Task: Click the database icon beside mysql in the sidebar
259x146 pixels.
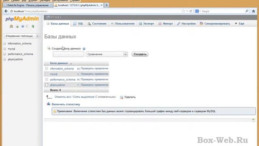Action: coord(4,49)
